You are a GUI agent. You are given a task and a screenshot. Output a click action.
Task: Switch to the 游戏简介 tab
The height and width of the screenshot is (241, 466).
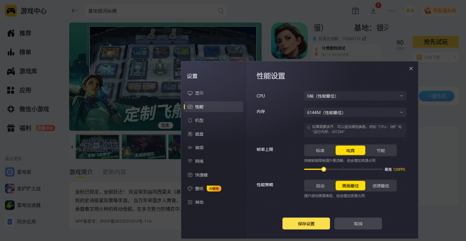click(81, 172)
